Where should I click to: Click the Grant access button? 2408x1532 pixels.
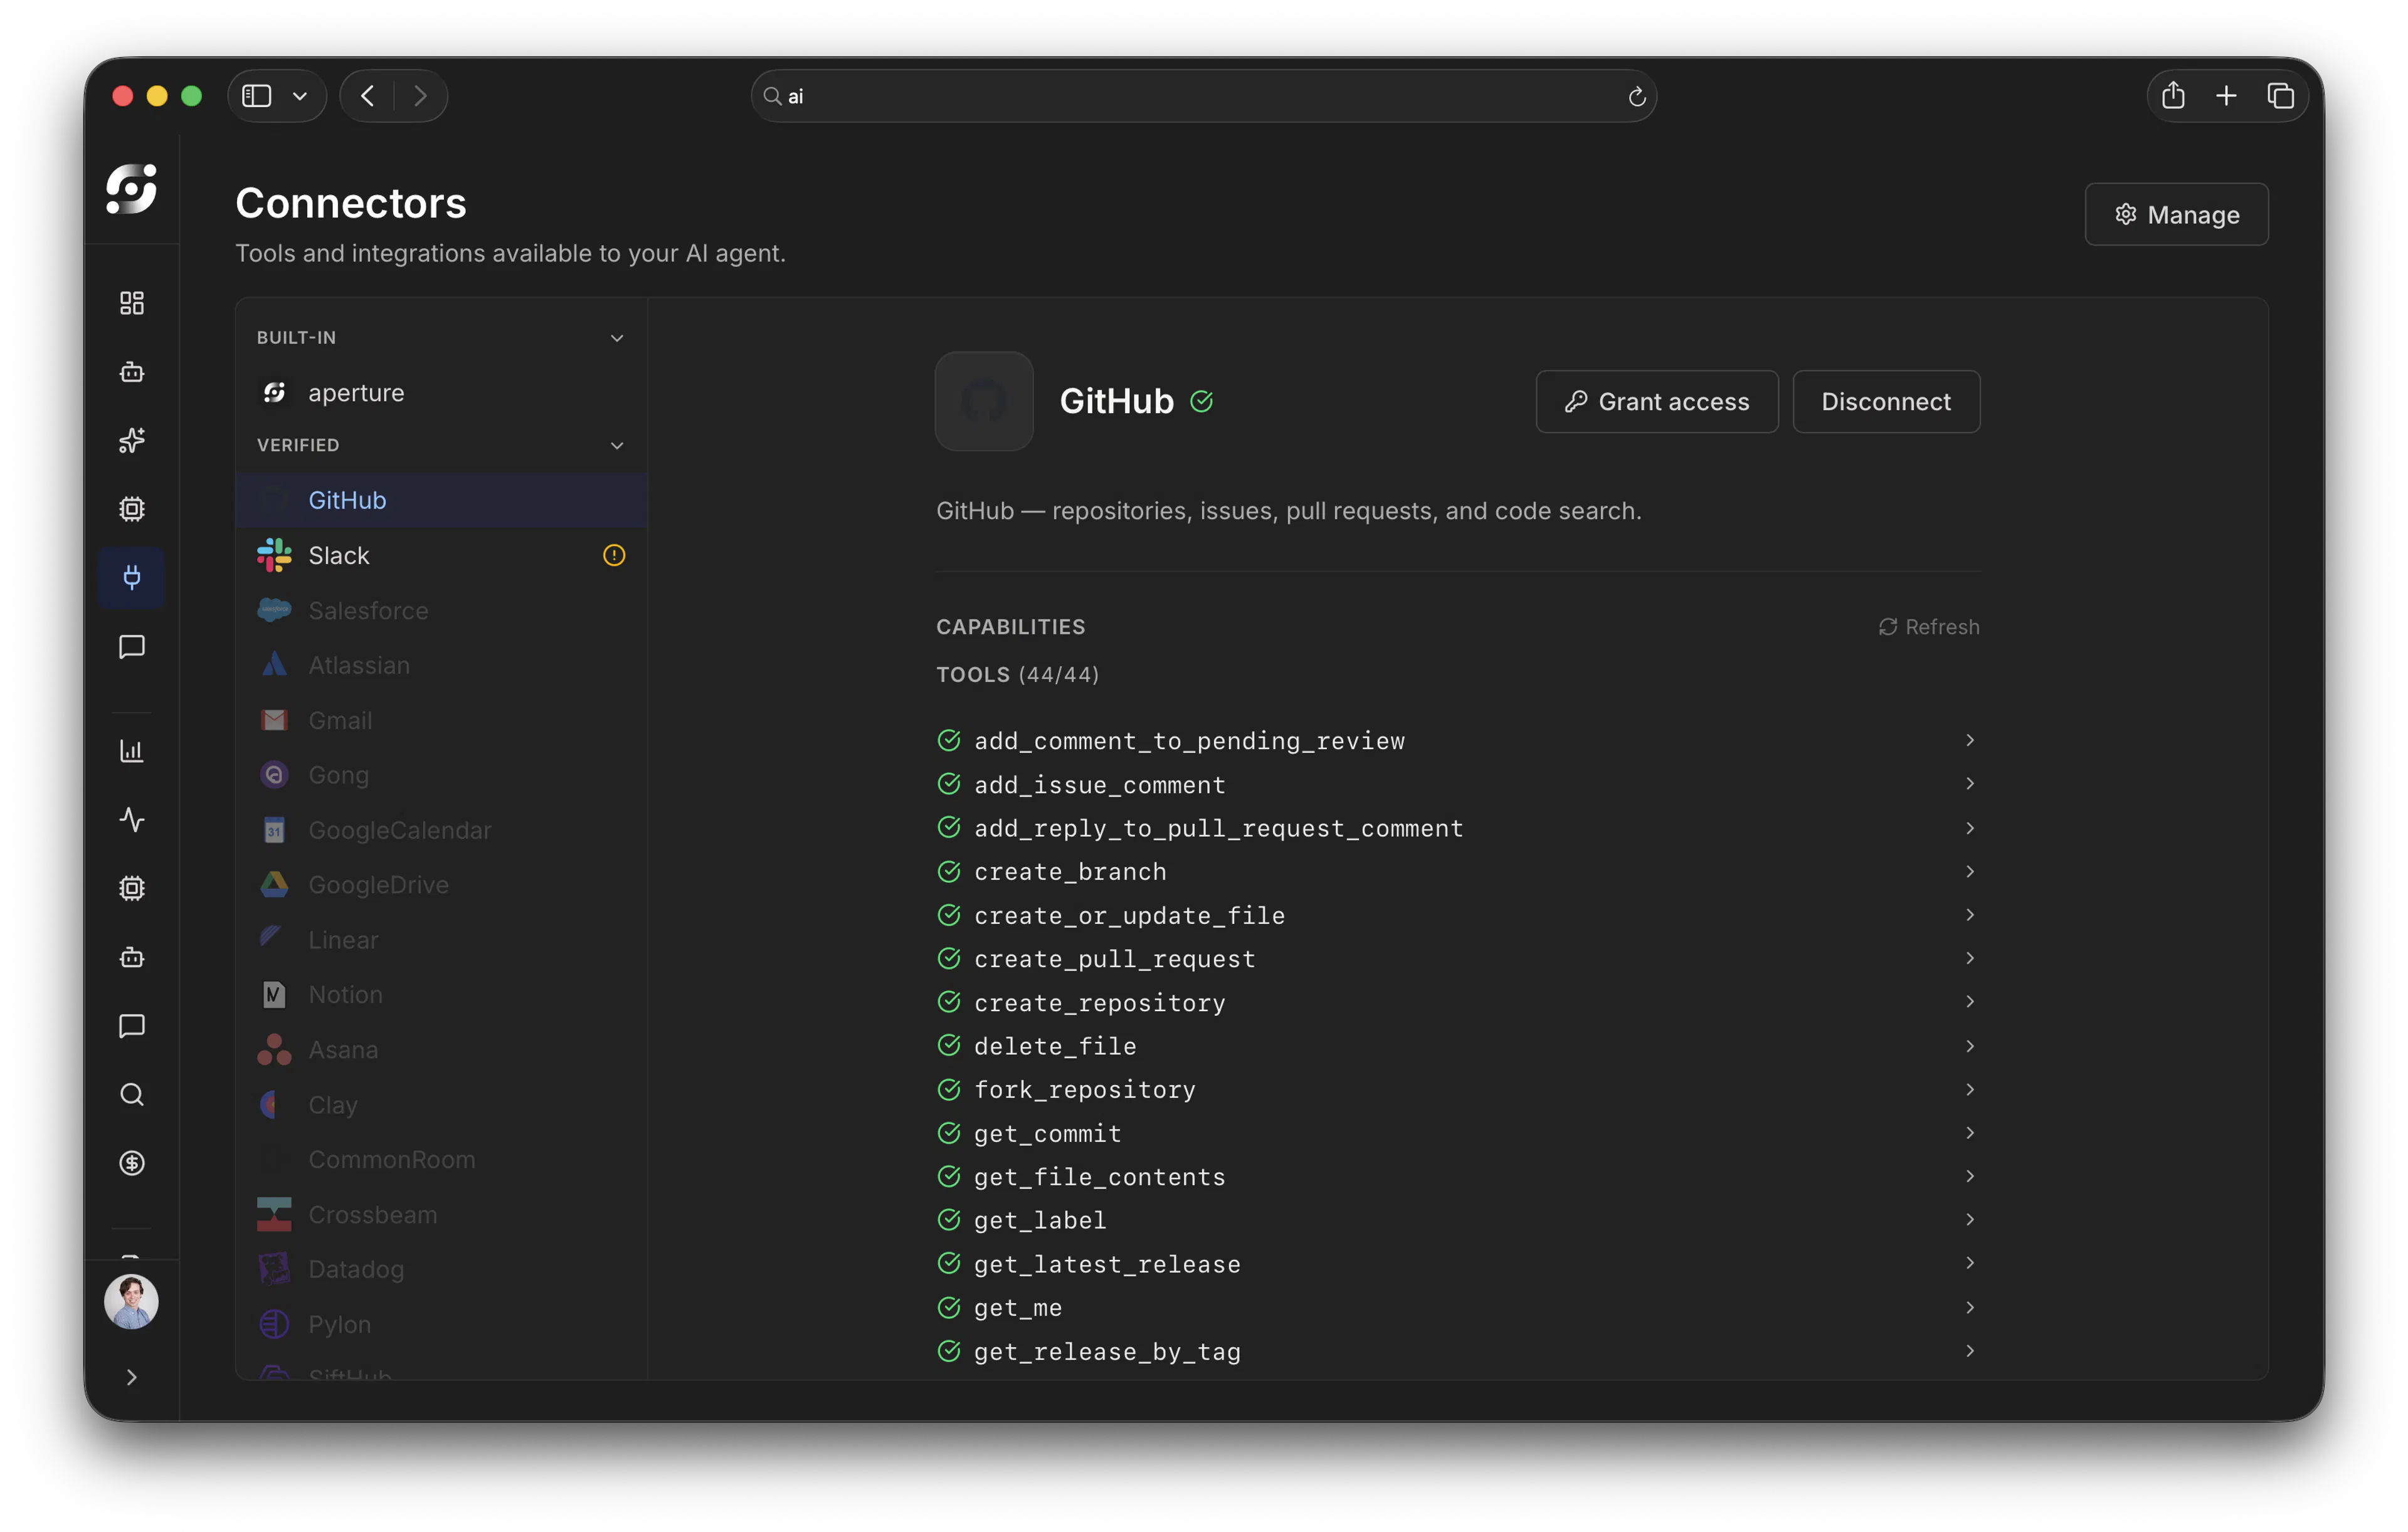(x=1657, y=402)
